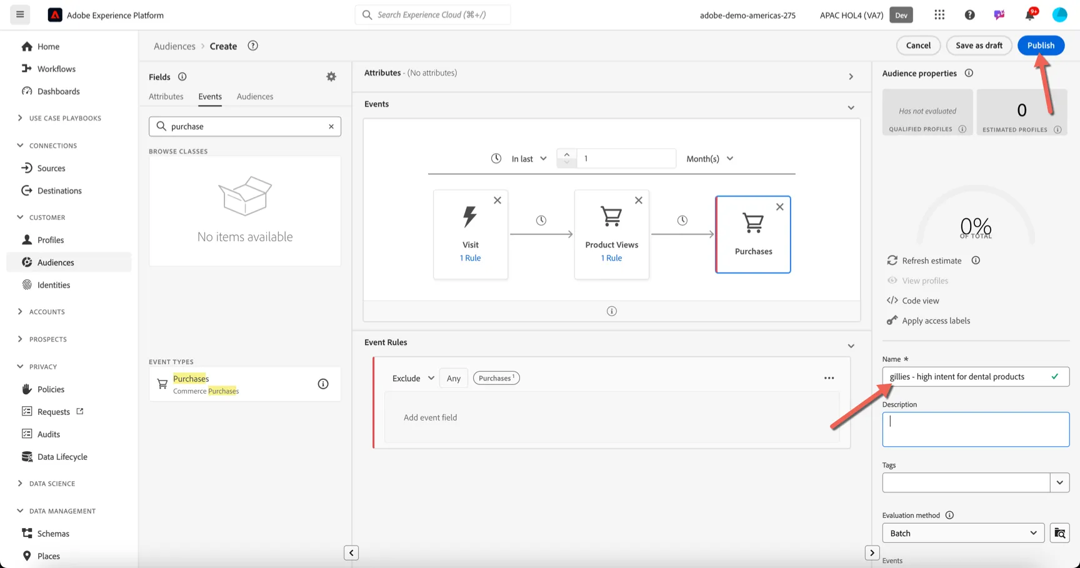The height and width of the screenshot is (568, 1080).
Task: Increase the time value stepper
Action: click(x=566, y=154)
